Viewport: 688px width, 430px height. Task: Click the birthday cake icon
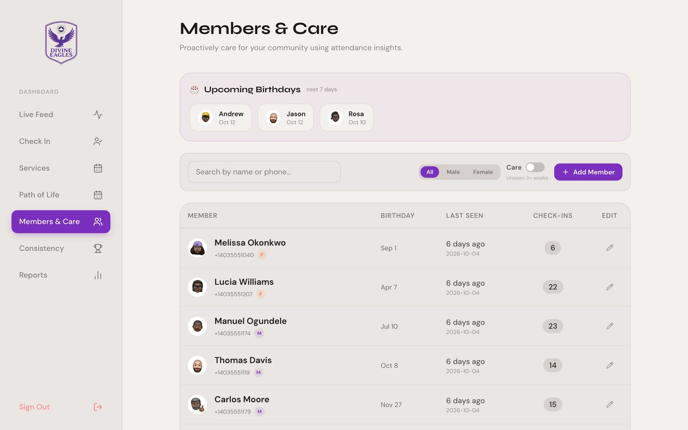click(x=194, y=89)
